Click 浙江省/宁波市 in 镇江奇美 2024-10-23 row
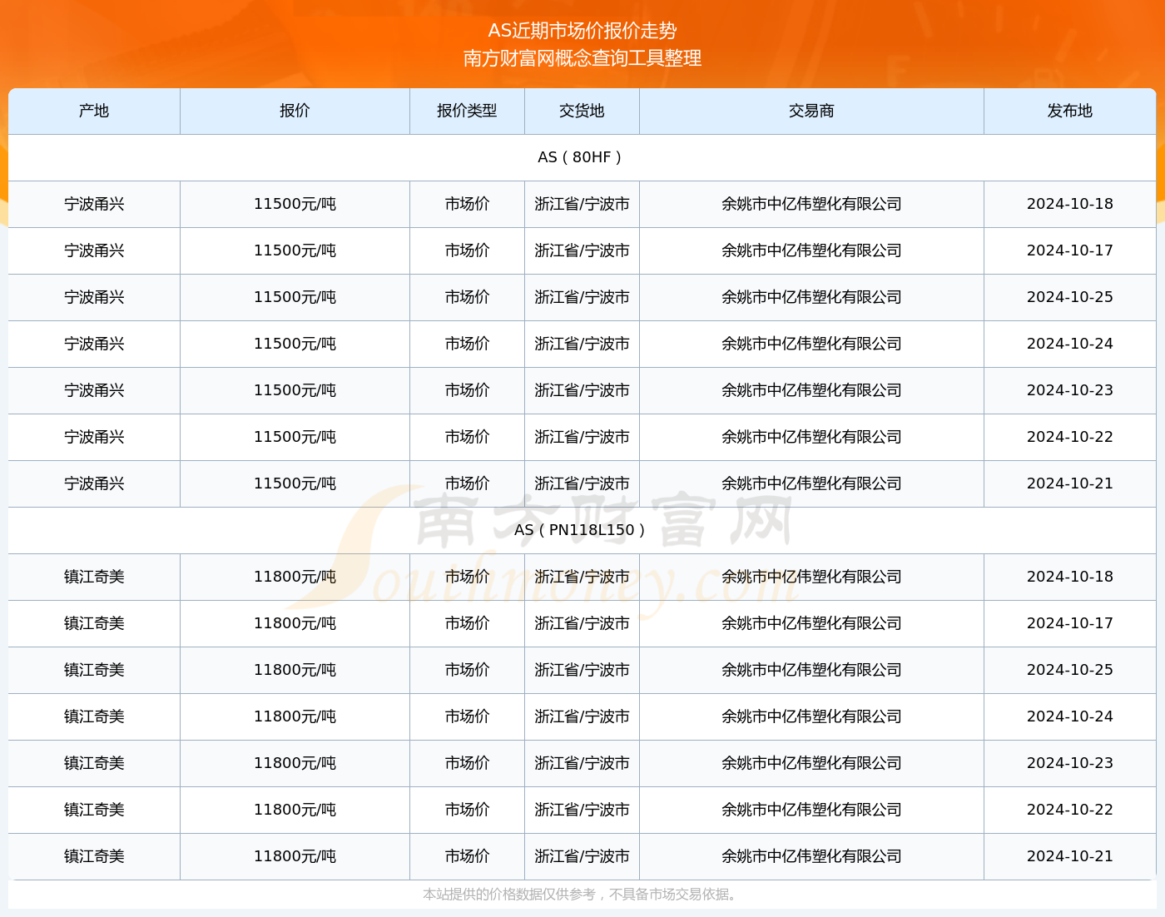The height and width of the screenshot is (917, 1165). coord(582,763)
